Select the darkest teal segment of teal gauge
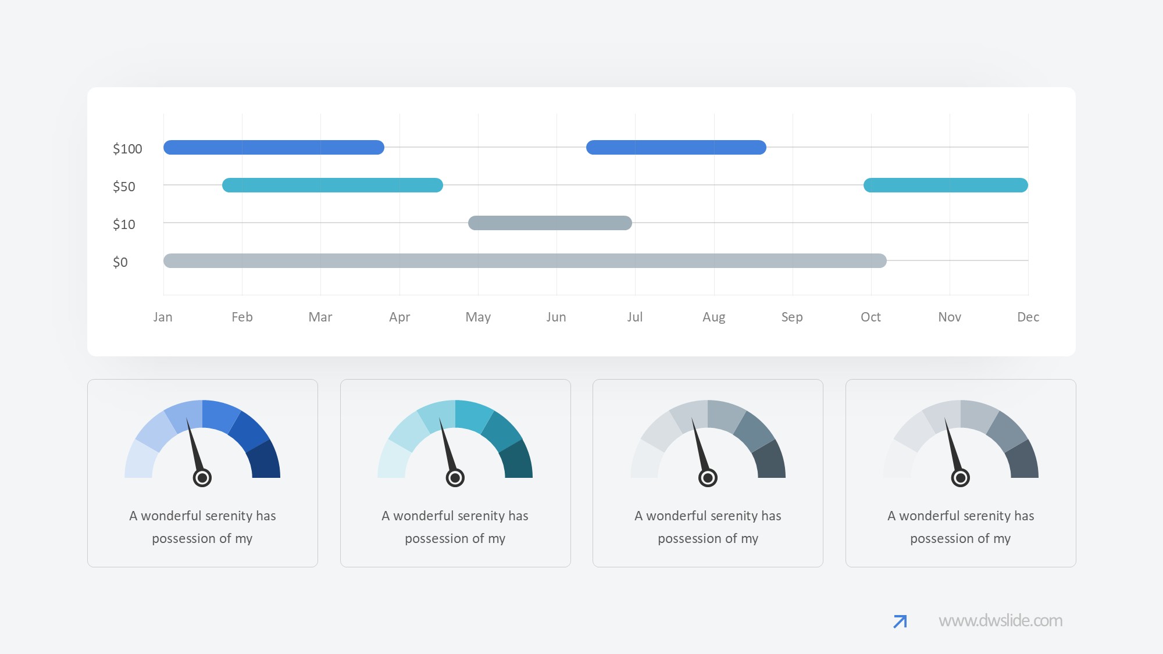The image size is (1163, 654). [x=517, y=460]
